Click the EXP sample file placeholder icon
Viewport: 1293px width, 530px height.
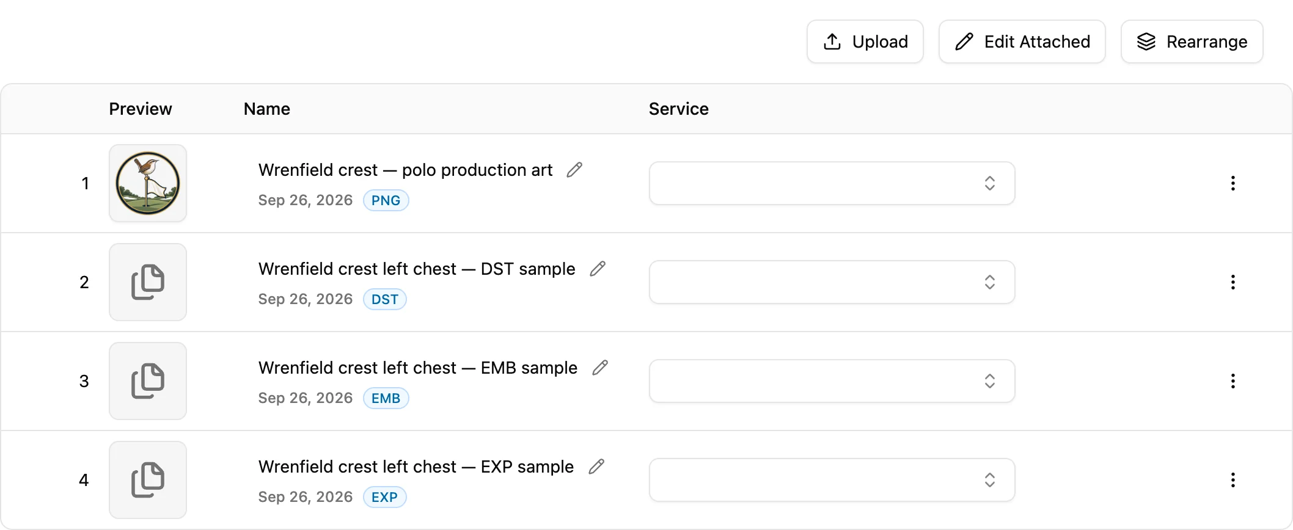148,480
